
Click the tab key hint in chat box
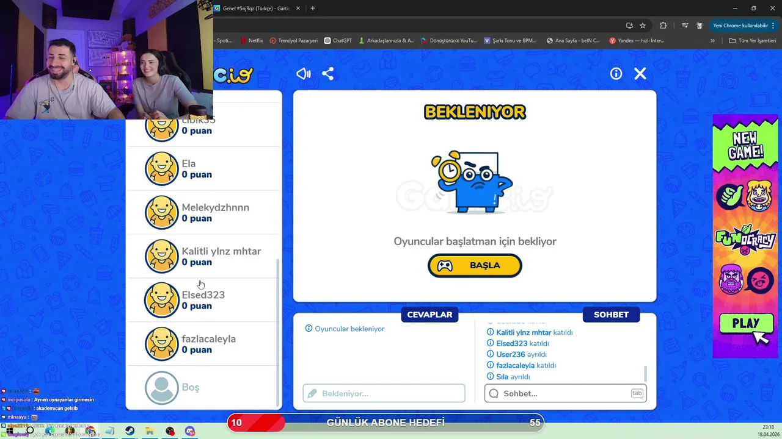(x=637, y=393)
